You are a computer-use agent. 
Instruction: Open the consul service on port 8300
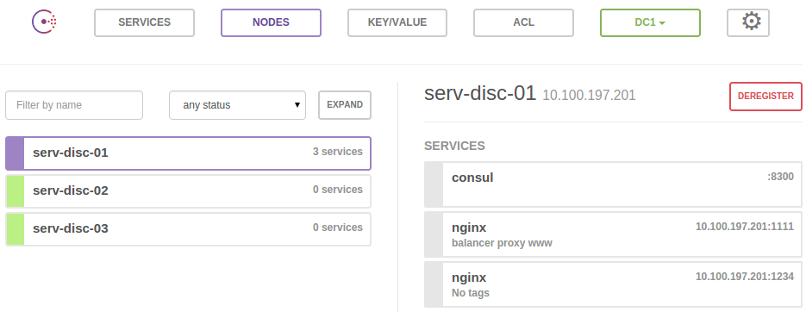pos(613,184)
